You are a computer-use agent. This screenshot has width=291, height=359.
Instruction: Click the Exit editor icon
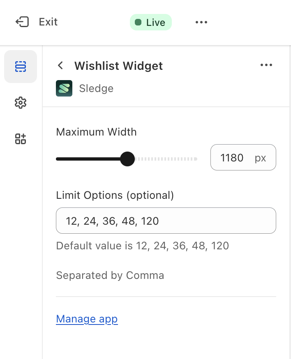(23, 22)
